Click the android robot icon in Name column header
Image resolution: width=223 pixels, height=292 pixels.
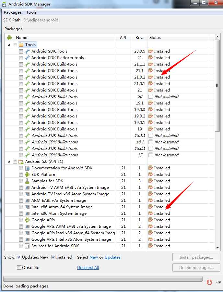pos(9,38)
